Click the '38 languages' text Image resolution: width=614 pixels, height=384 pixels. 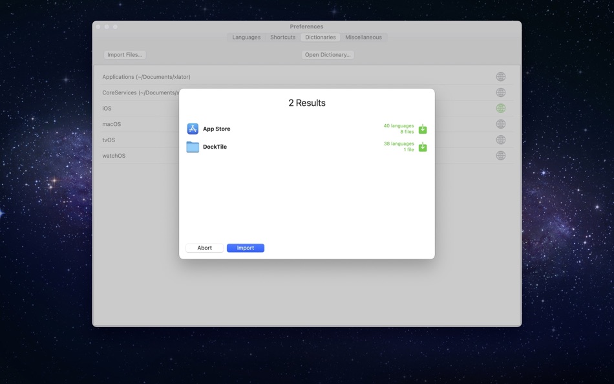click(x=399, y=144)
